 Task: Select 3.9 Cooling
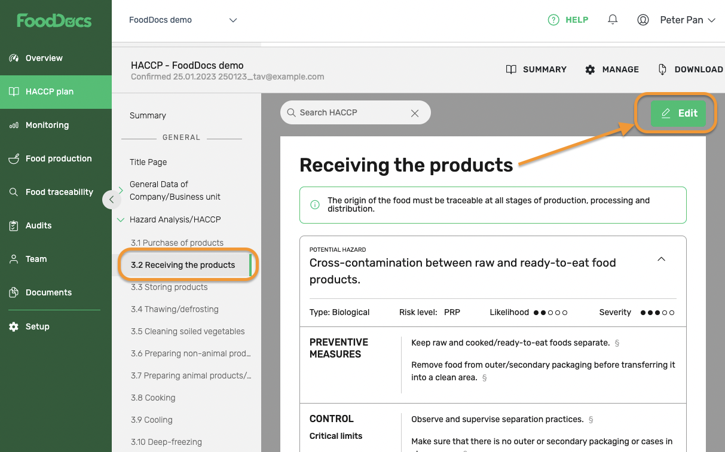tap(151, 420)
